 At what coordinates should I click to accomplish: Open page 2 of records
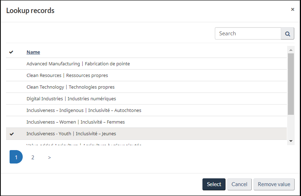pos(33,158)
